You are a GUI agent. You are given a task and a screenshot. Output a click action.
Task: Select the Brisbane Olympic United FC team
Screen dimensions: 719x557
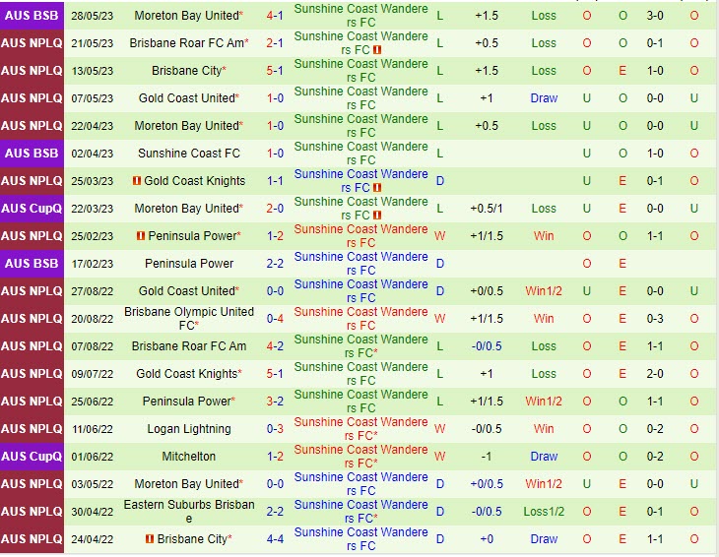click(189, 319)
